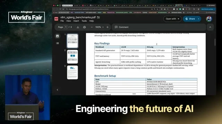Zoom out with the minus icon

pyautogui.click(x=92, y=27)
